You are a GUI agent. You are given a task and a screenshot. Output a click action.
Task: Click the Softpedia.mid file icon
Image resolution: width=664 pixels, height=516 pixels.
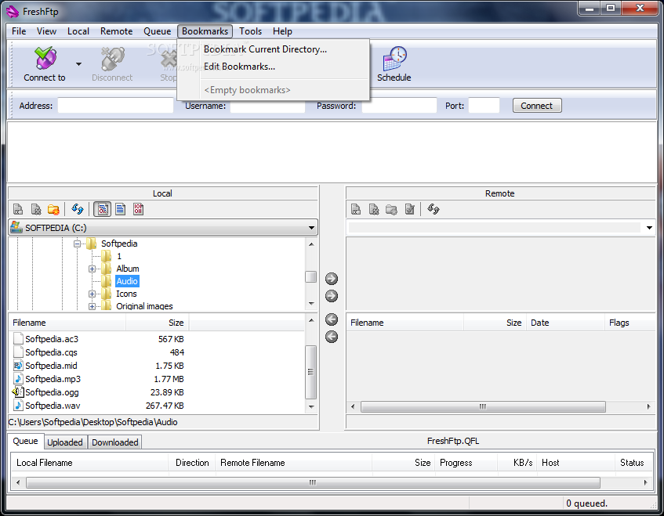point(18,366)
